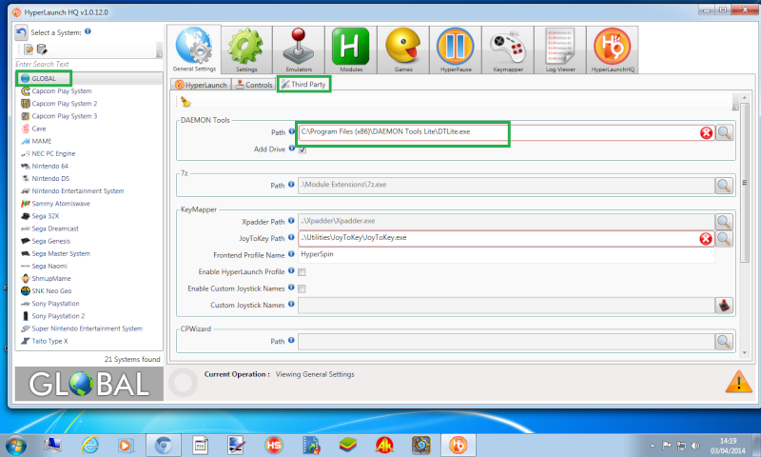
Task: Enable HyperLaunch Profile checkbox
Action: (x=302, y=272)
